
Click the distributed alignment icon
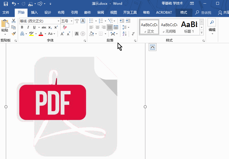pyautogui.click(x=116, y=27)
